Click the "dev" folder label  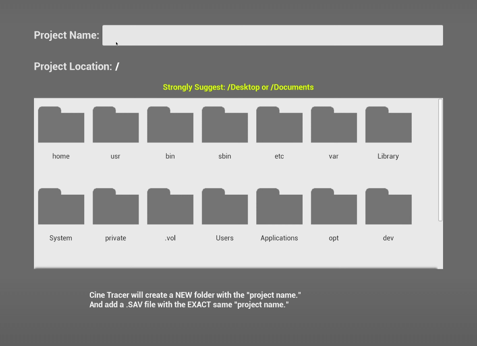388,238
